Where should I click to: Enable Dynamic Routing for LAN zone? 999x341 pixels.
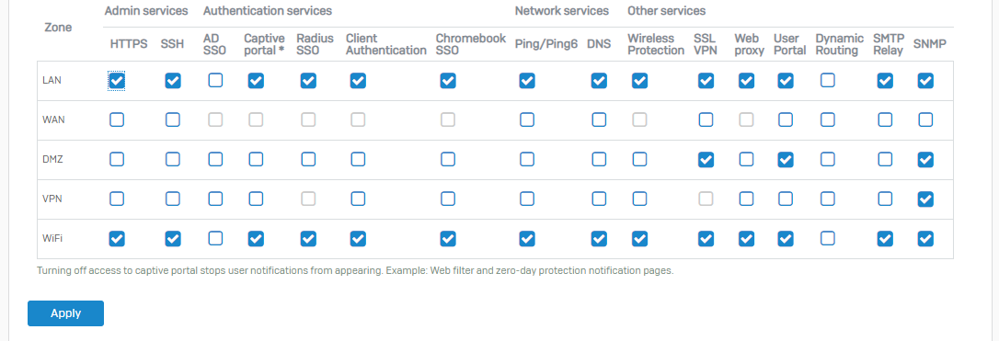pos(828,80)
